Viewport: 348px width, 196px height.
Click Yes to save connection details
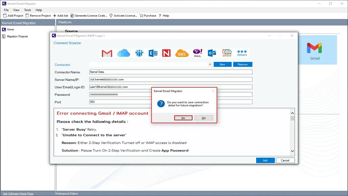pyautogui.click(x=183, y=118)
